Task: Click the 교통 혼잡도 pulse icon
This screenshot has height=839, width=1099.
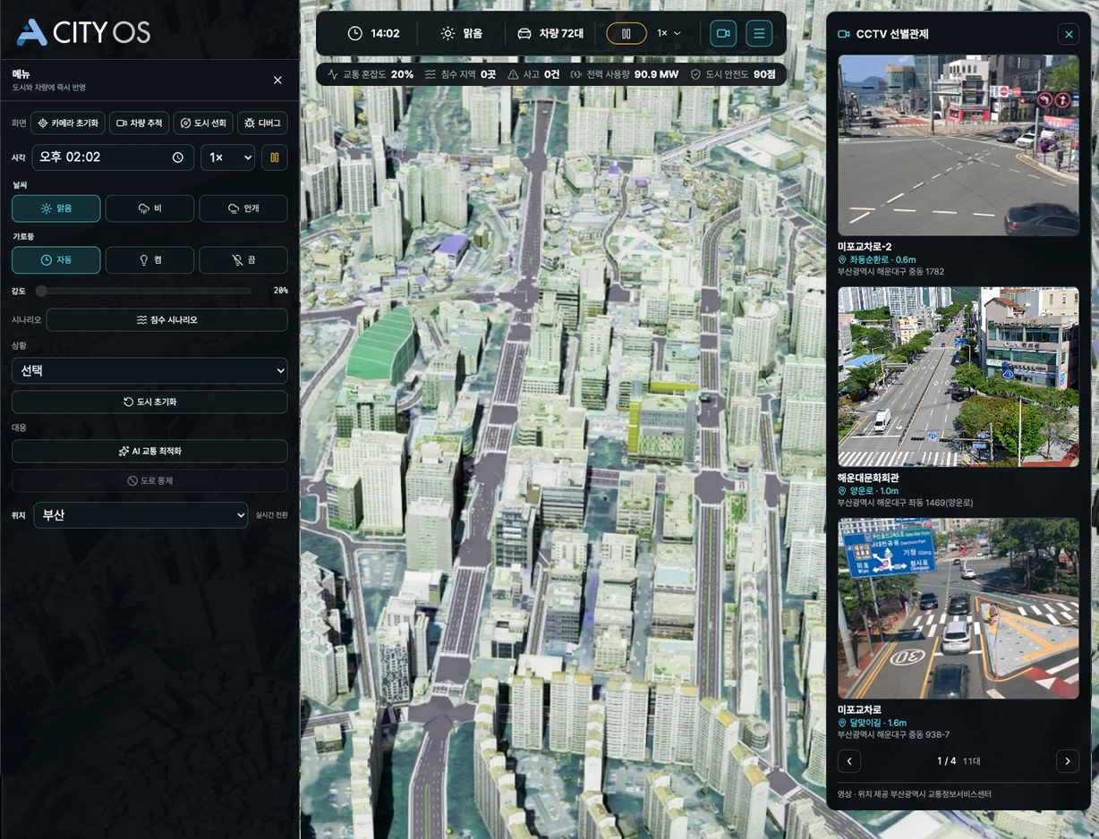Action: [x=333, y=74]
